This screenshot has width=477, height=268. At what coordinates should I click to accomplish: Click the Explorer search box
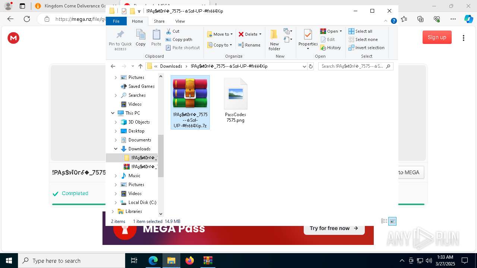click(356, 66)
